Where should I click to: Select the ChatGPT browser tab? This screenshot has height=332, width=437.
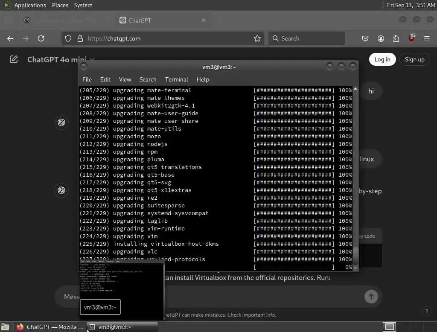pyautogui.click(x=163, y=20)
